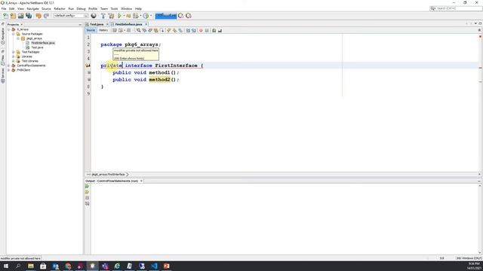Open the Tools menu
483x271 pixels.
pos(114,8)
